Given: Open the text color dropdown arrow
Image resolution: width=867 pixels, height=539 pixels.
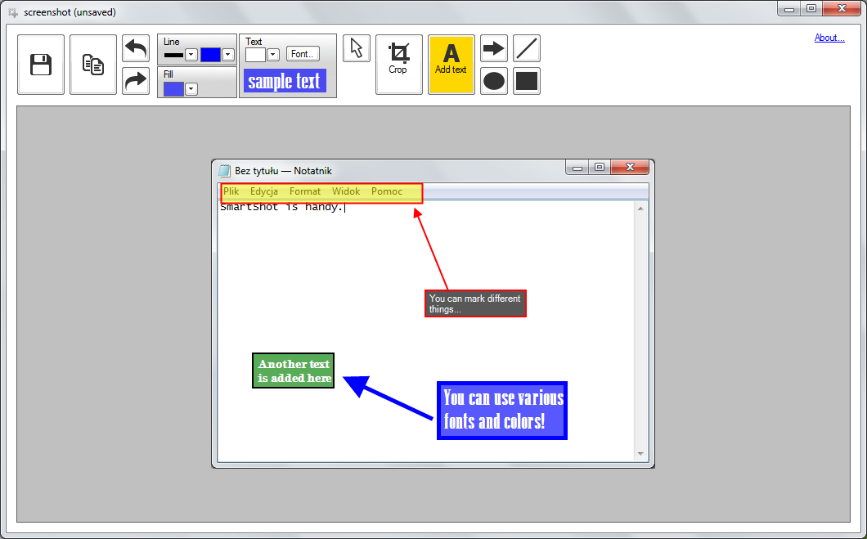Looking at the screenshot, I should [x=273, y=55].
